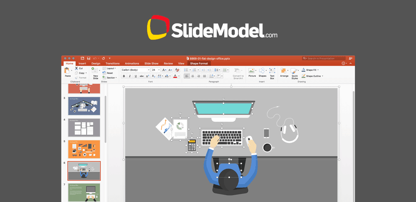
Task: Open the Shape Fill dropdown arrow
Action: 318,70
